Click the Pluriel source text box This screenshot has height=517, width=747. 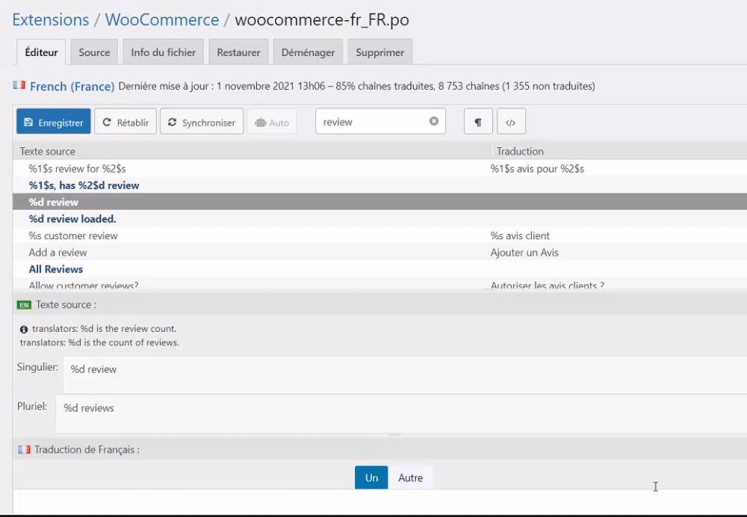coord(401,414)
